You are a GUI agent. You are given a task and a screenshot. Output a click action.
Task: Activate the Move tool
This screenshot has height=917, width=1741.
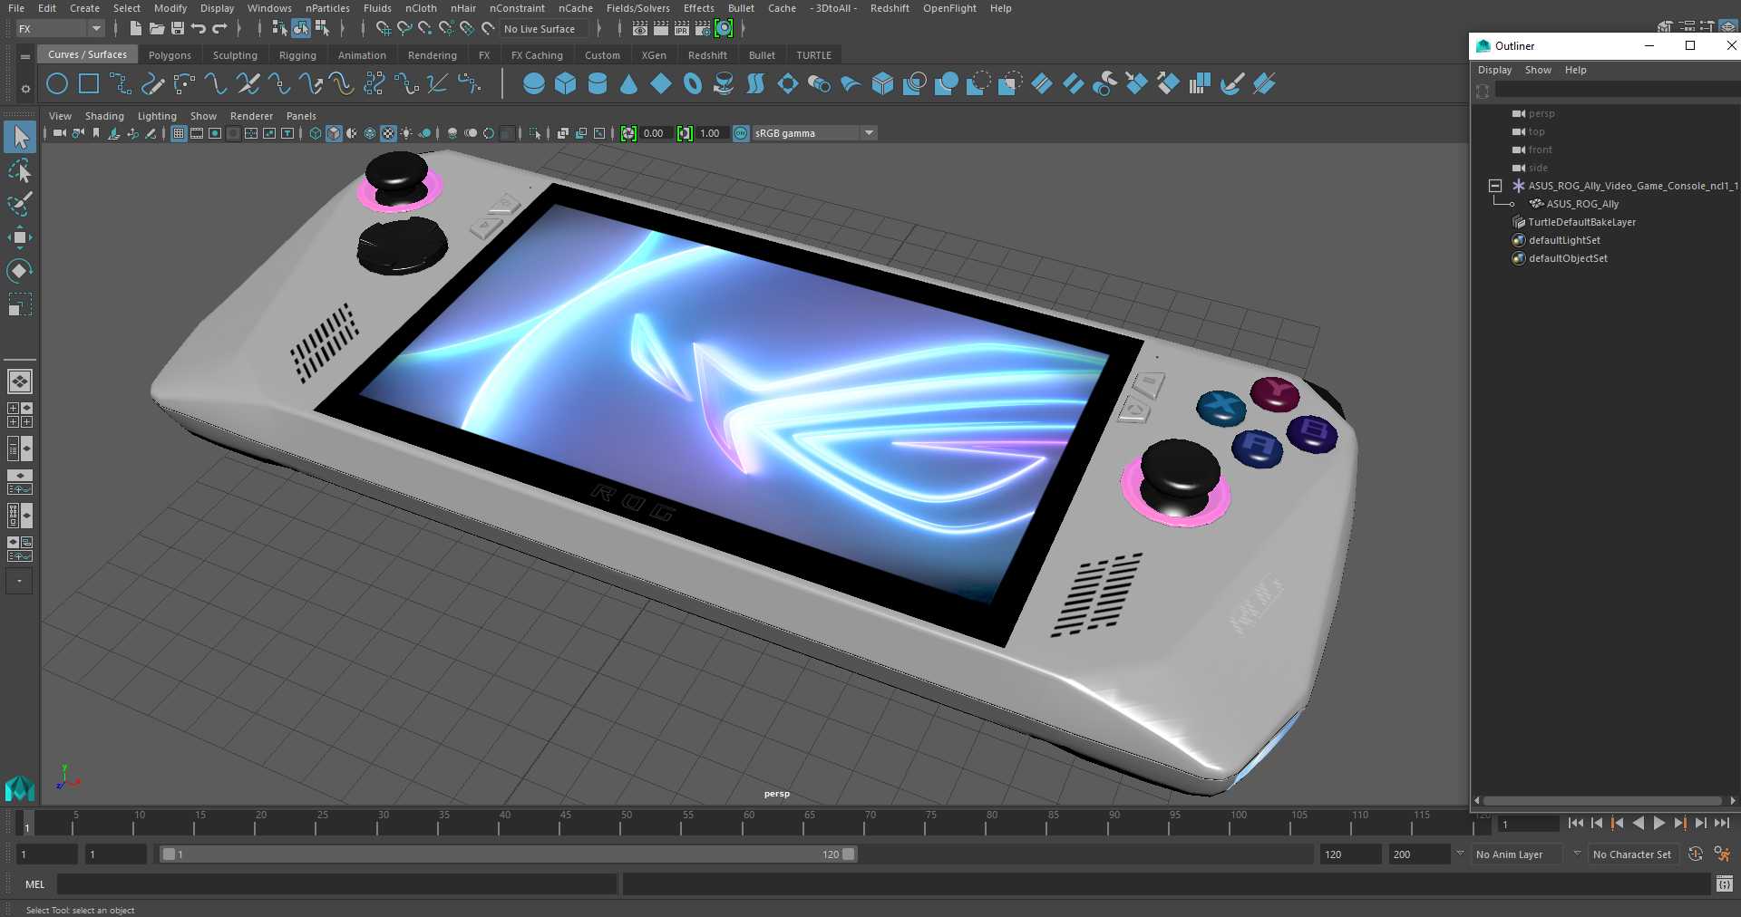coord(20,237)
